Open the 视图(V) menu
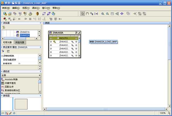The width and height of the screenshot is (172, 116). coord(26,8)
